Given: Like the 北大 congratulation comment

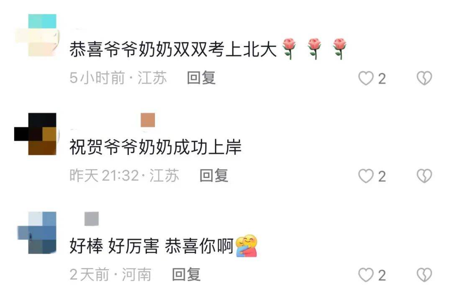Looking at the screenshot, I should (366, 78).
